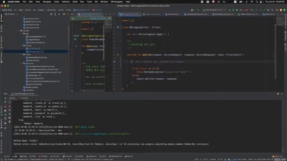This screenshot has height=161, width=287.
Task: Open the Spring tool window button
Action: click(x=129, y=156)
